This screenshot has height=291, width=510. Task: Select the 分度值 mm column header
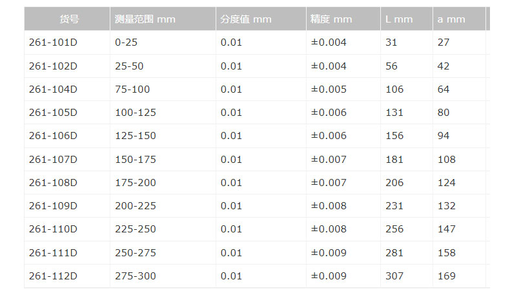pos(246,19)
